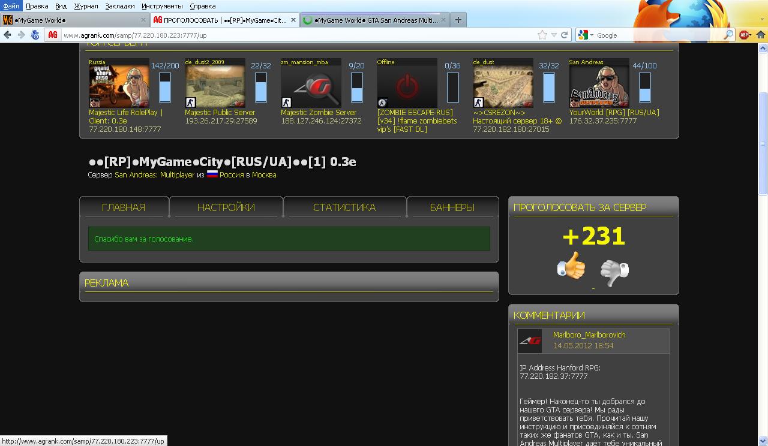Go forward using the browser forward arrow
This screenshot has height=446, width=768.
21,35
